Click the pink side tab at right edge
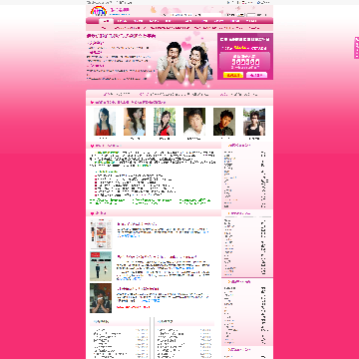359x359 pixels. (356, 48)
